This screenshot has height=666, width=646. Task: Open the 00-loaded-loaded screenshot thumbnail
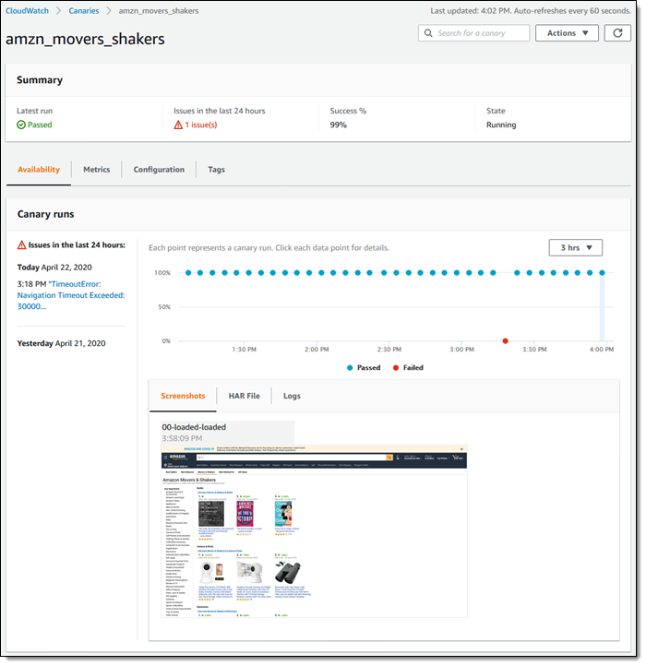coord(314,531)
